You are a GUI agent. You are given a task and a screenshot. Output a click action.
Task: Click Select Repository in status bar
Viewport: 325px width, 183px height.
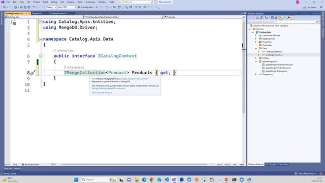click(x=306, y=173)
